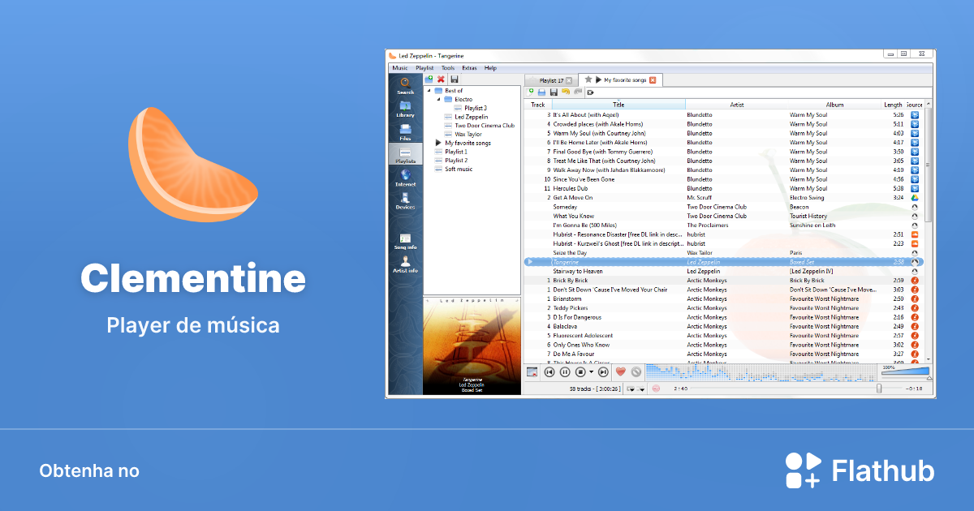Viewport: 974px width, 511px height.
Task: Collapse the Best of playlist folder
Action: click(x=430, y=89)
